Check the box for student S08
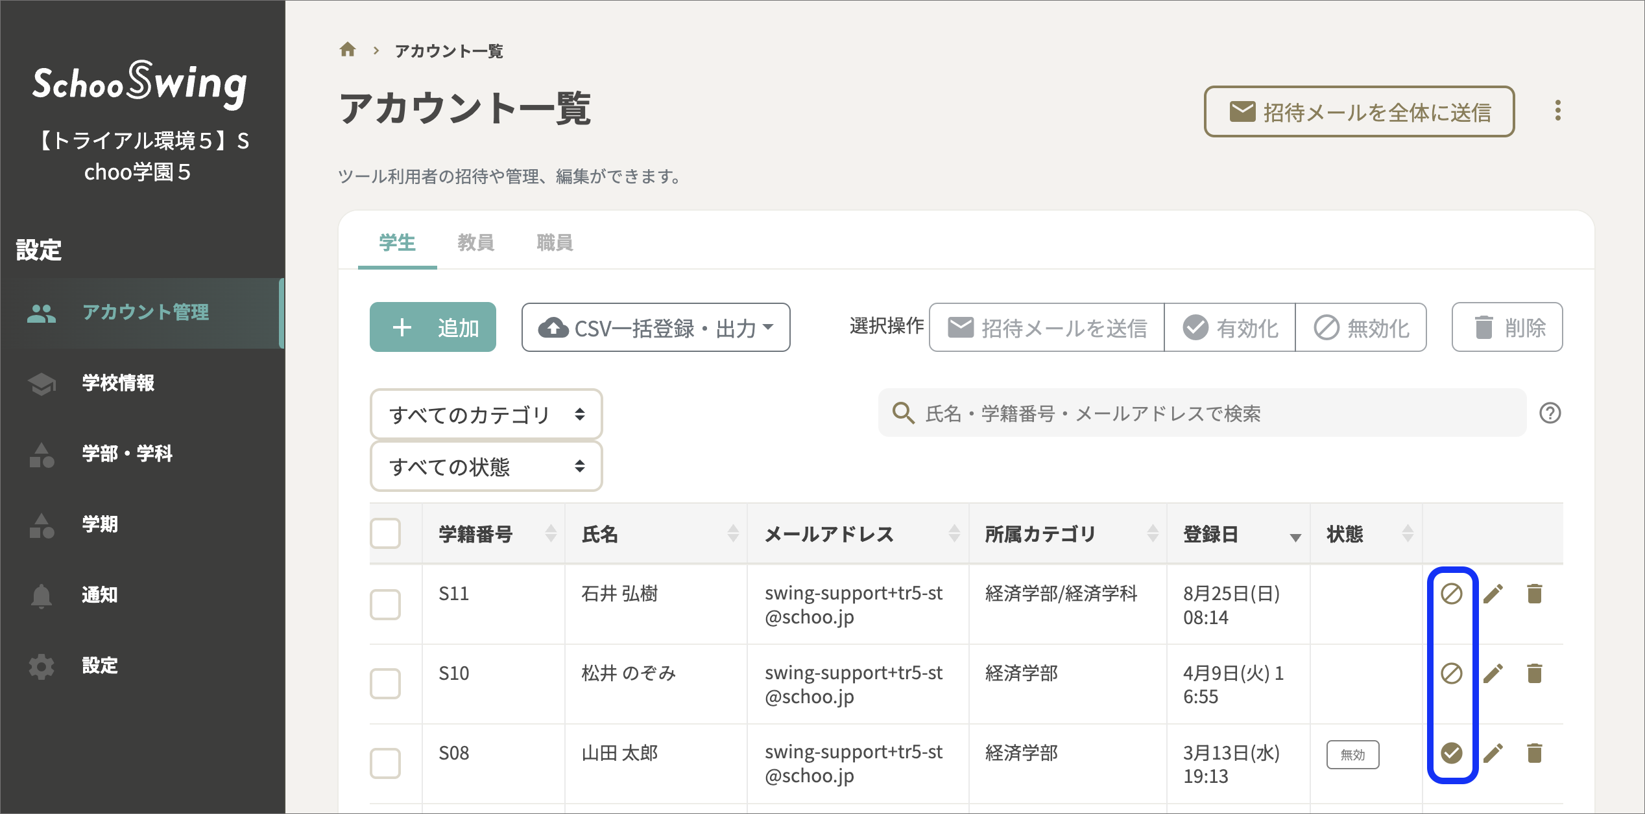The width and height of the screenshot is (1645, 814). [385, 763]
